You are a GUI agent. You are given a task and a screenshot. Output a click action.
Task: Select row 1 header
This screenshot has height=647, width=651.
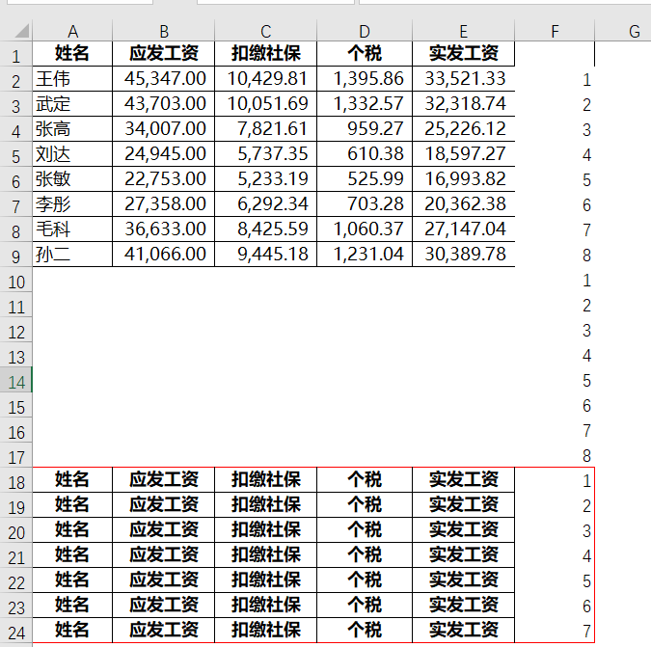coord(16,54)
